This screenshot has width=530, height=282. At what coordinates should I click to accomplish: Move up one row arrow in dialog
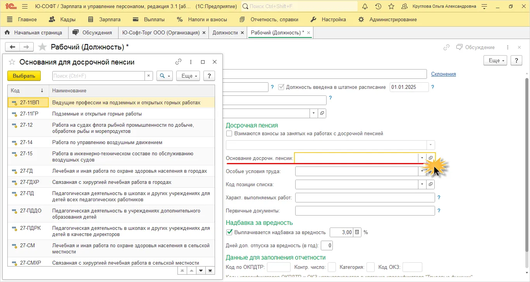[191, 270]
